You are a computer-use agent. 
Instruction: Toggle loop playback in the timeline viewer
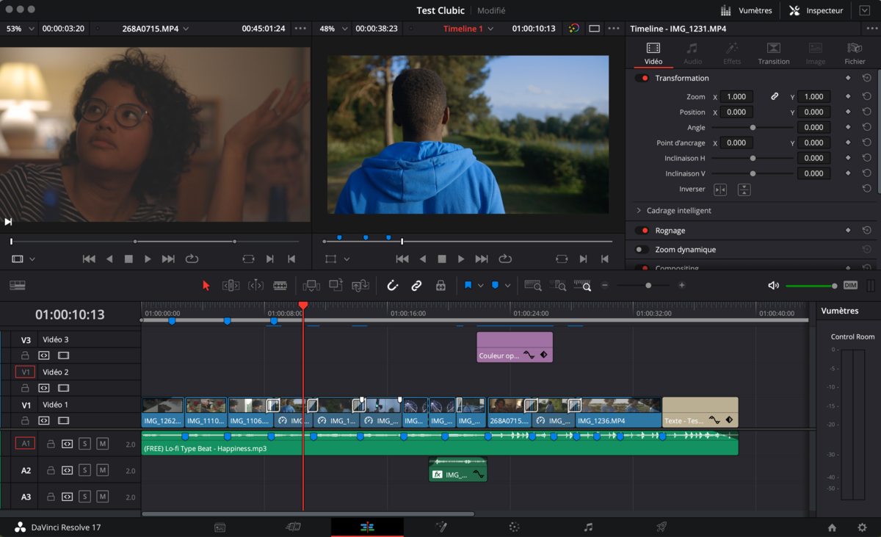click(505, 259)
